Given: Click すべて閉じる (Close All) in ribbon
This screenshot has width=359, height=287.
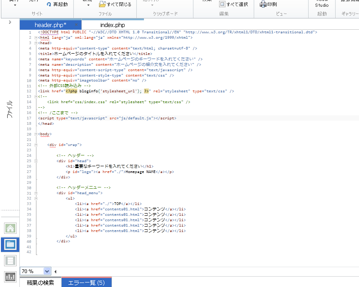Looking at the screenshot, I should [115, 4].
